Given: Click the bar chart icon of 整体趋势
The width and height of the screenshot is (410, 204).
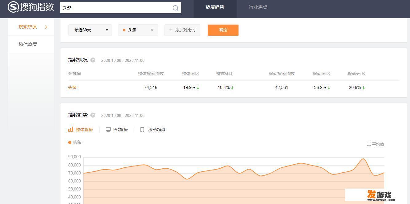Looking at the screenshot, I should tap(71, 130).
